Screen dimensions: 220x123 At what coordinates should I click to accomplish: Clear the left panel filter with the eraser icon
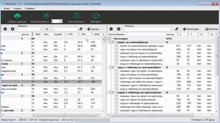81,29
